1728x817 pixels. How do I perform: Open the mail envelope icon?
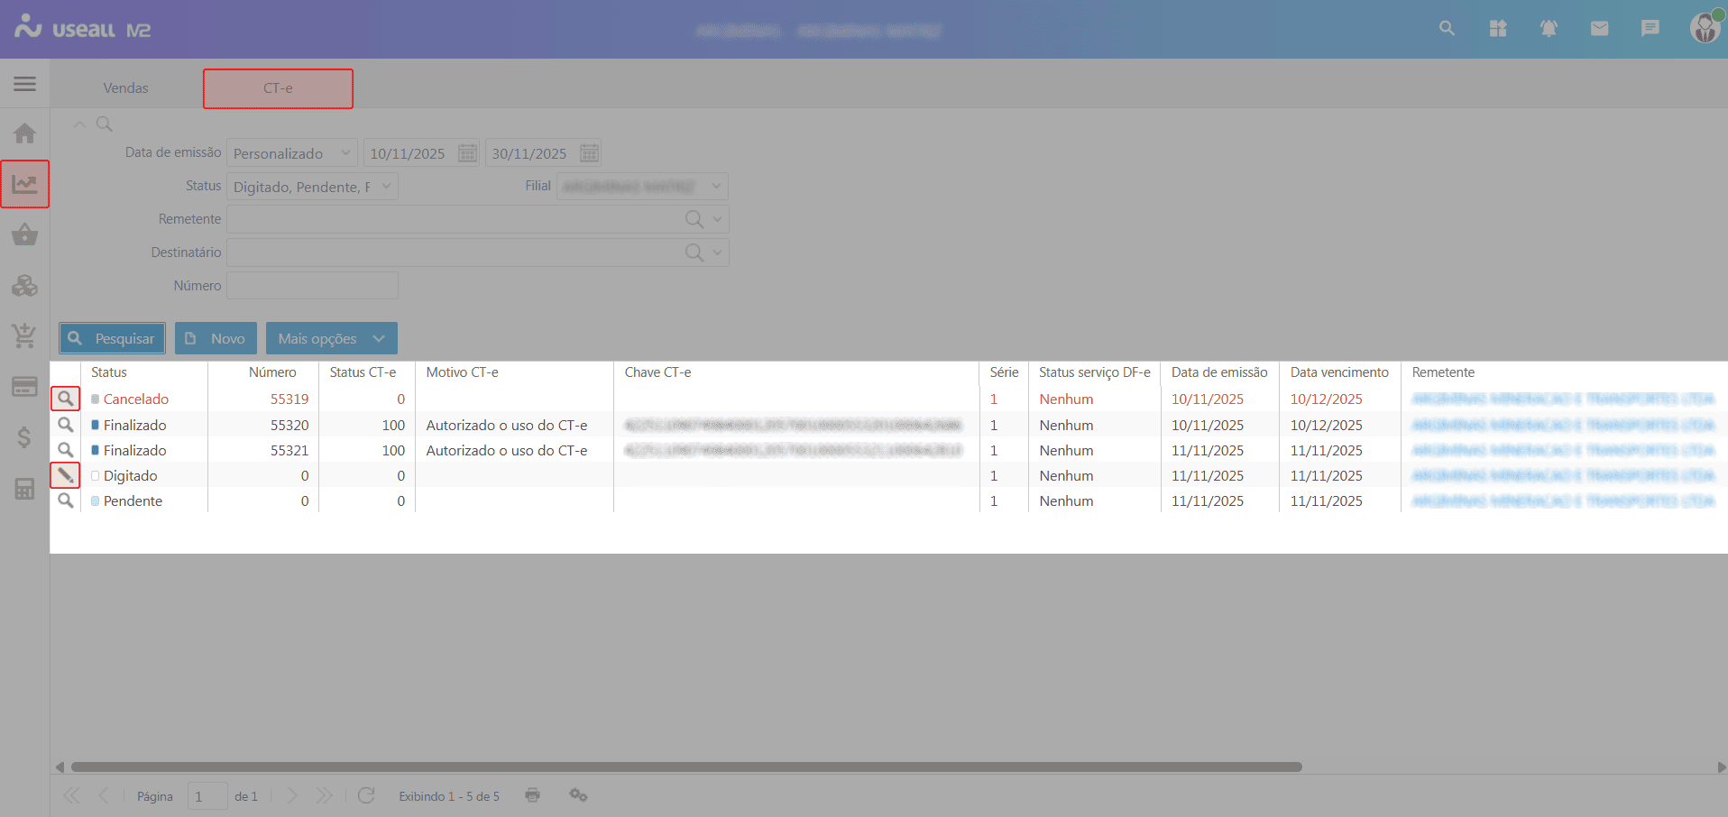pos(1599,29)
